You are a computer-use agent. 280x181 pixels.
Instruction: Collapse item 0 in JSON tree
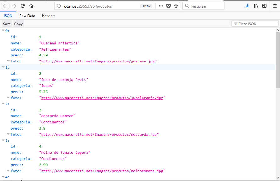[x=3, y=31]
